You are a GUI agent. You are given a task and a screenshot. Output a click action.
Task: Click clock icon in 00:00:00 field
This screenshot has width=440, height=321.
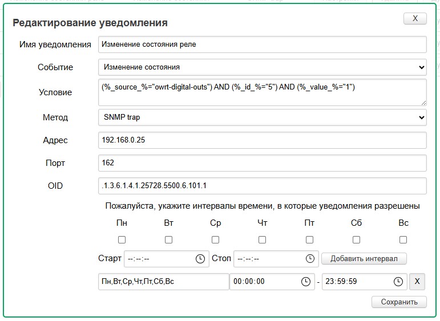point(305,282)
